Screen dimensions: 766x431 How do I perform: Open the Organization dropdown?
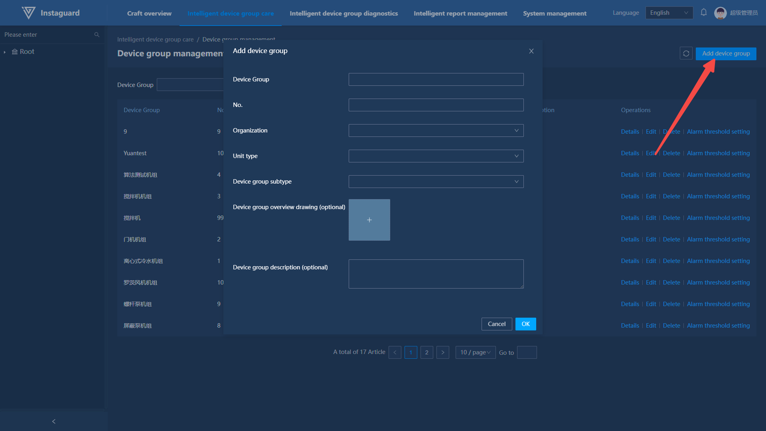[436, 130]
